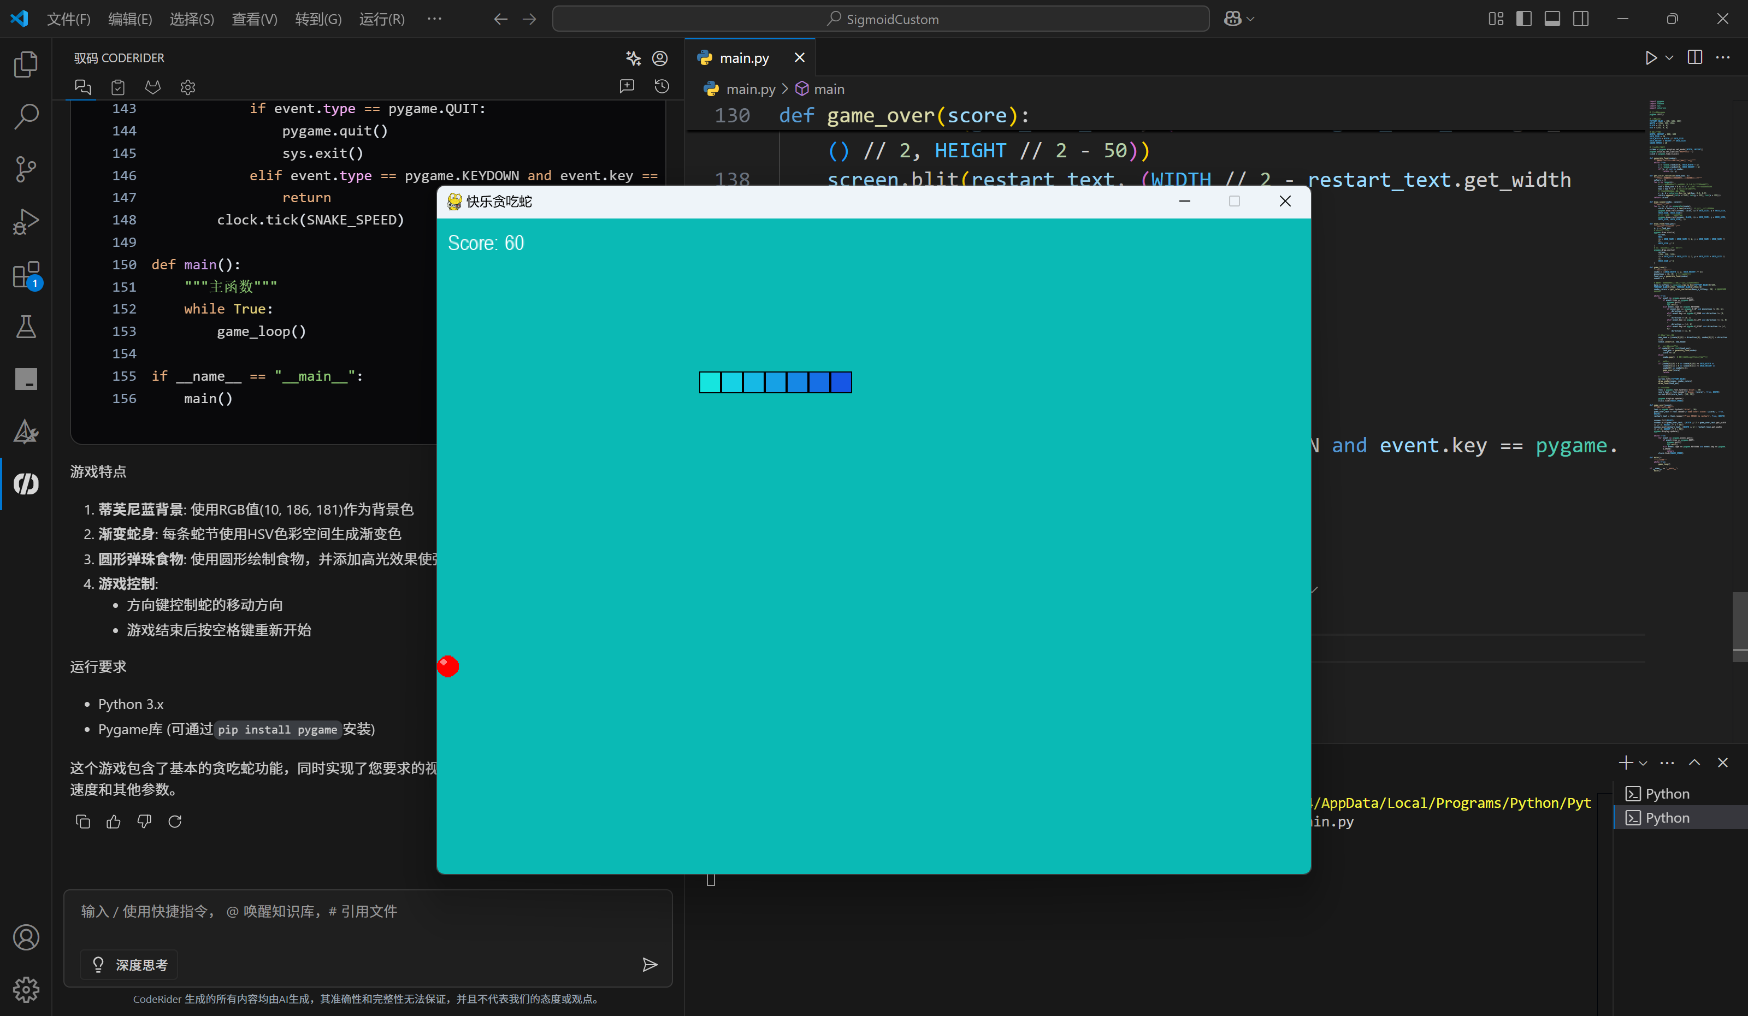Viewport: 1748px width, 1016px height.
Task: Open the Customize Layout control
Action: pyautogui.click(x=1496, y=19)
